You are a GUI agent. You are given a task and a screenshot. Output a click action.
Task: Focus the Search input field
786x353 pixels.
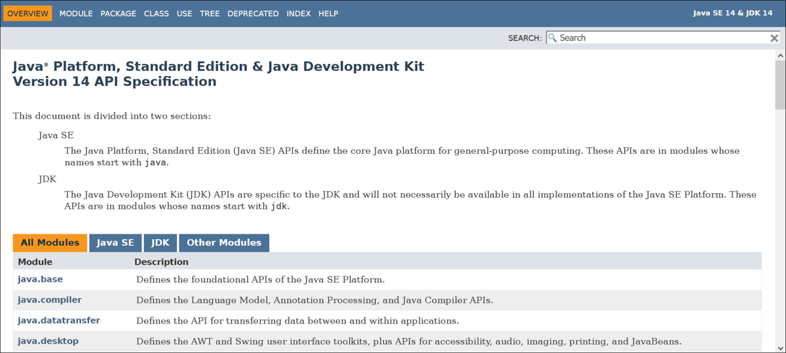coord(662,38)
